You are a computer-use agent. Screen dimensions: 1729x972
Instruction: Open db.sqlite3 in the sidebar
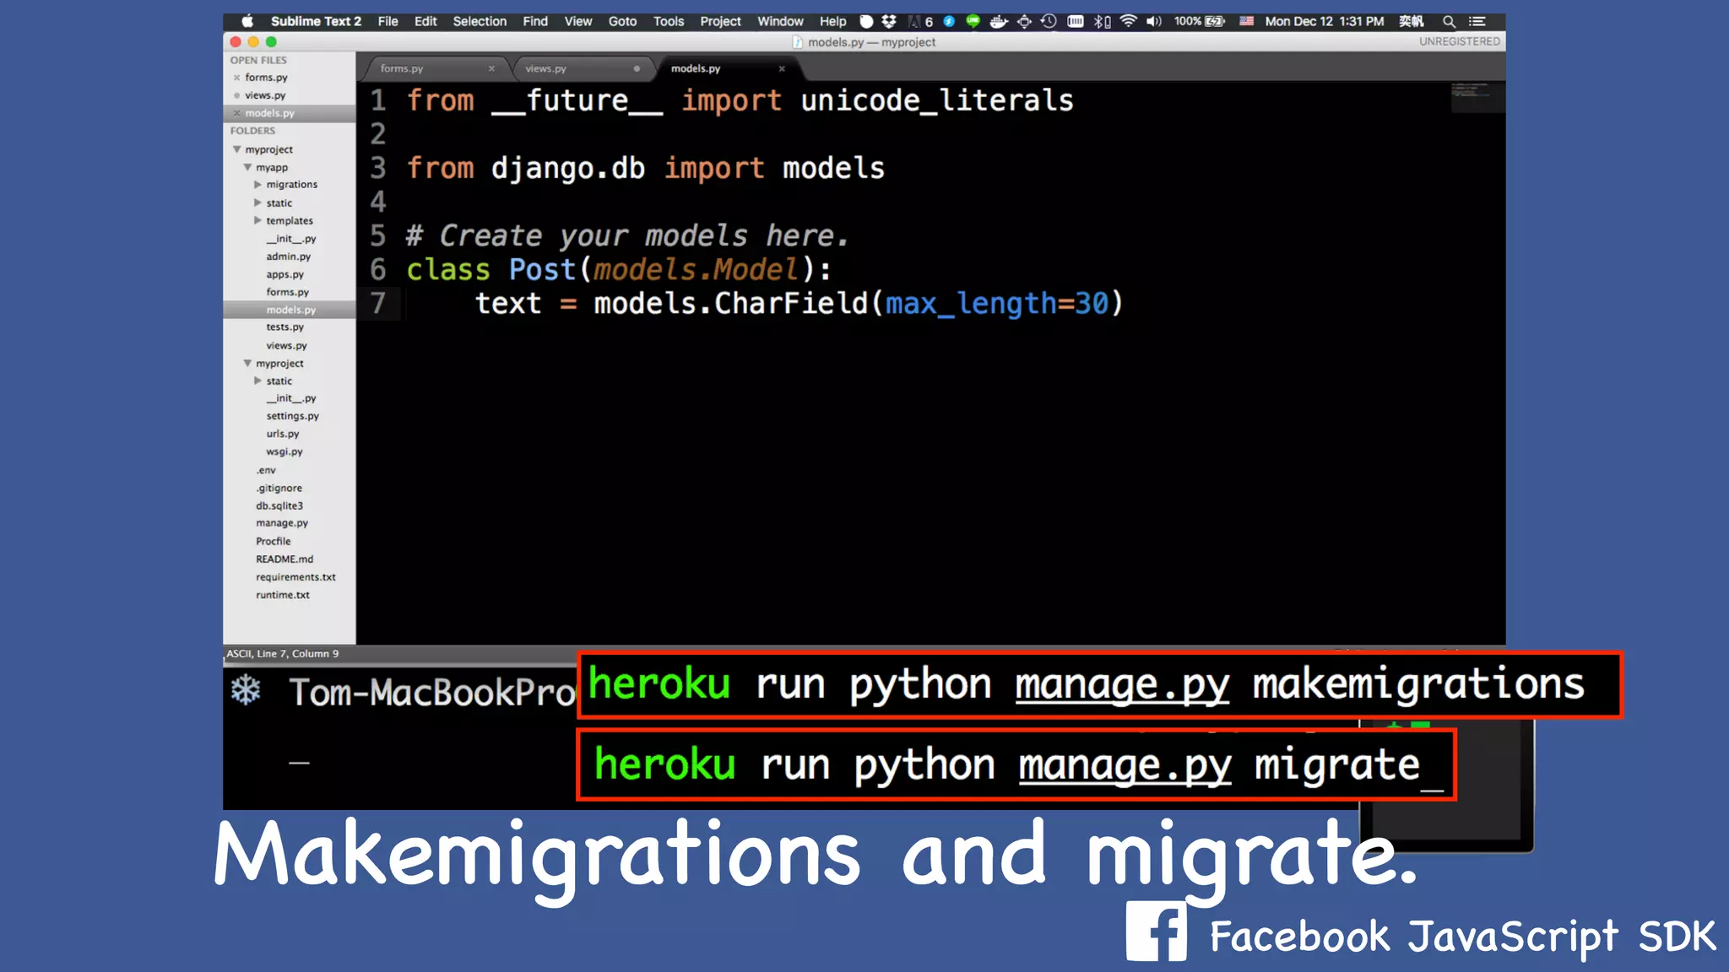[x=279, y=505]
